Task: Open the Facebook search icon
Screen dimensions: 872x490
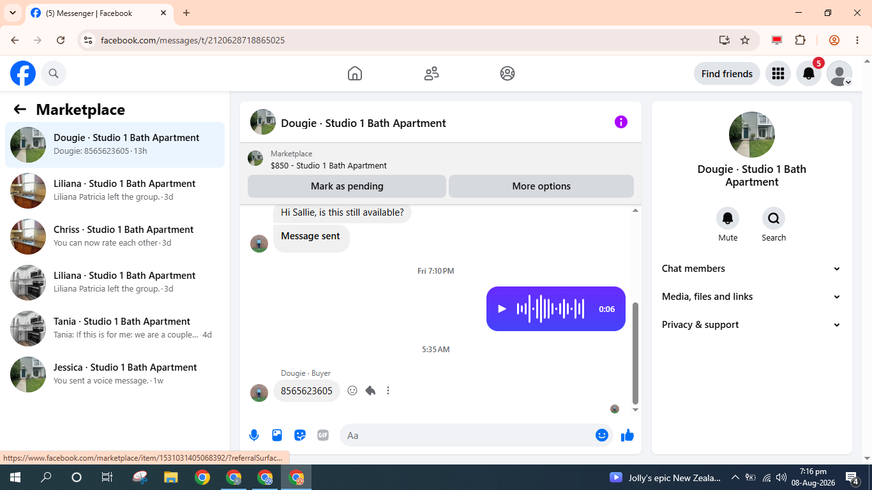Action: click(x=54, y=73)
